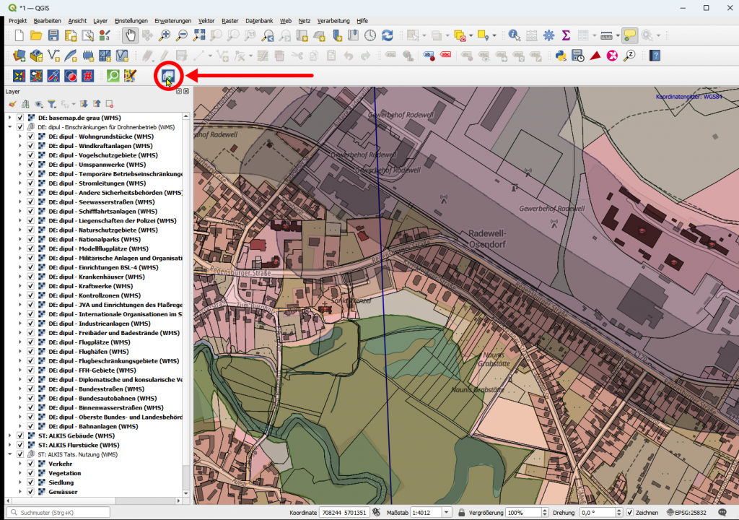Open the Python console
Viewport: 739px width, 520px height.
pos(560,56)
